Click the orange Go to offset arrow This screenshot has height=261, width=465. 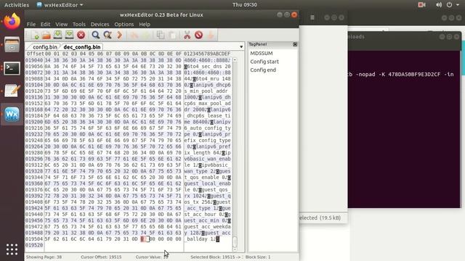(x=119, y=35)
